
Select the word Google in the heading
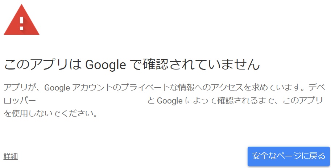pos(105,65)
